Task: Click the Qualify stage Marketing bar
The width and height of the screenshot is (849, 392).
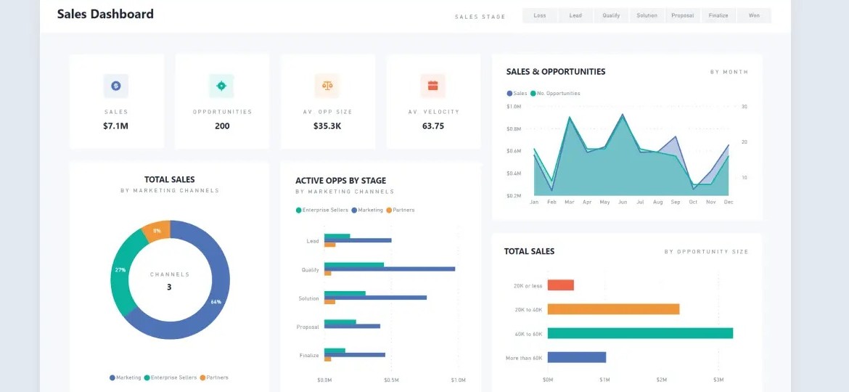Action: pos(390,269)
